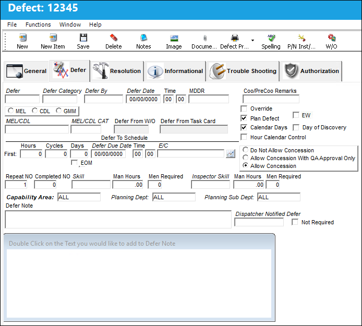Select the CDL radio button
Screen dimensions: 362x326
pyautogui.click(x=34, y=111)
